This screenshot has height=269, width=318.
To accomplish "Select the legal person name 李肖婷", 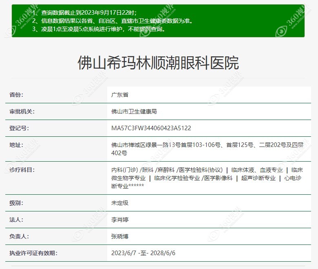I will (x=119, y=220).
